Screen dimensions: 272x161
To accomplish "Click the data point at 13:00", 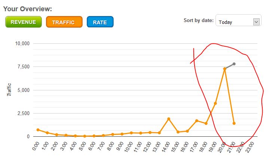I will point(159,133).
